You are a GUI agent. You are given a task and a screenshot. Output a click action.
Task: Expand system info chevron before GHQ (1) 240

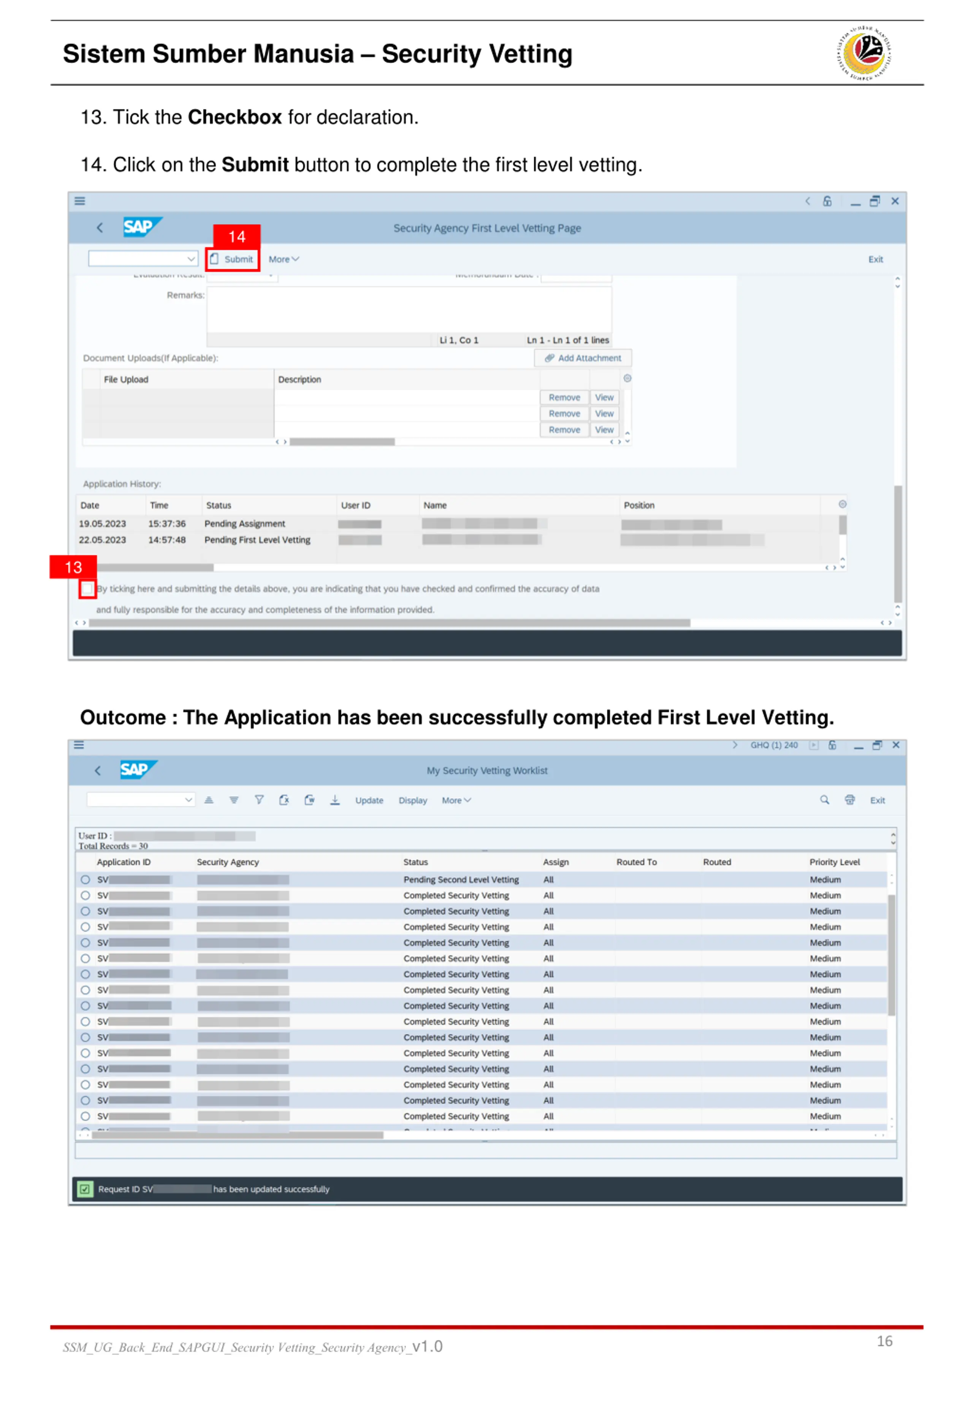[x=735, y=744]
